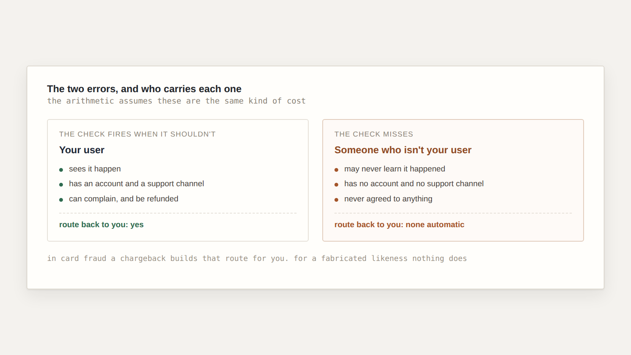
Task: Select the text 'sees it happen'
Action: coord(95,169)
